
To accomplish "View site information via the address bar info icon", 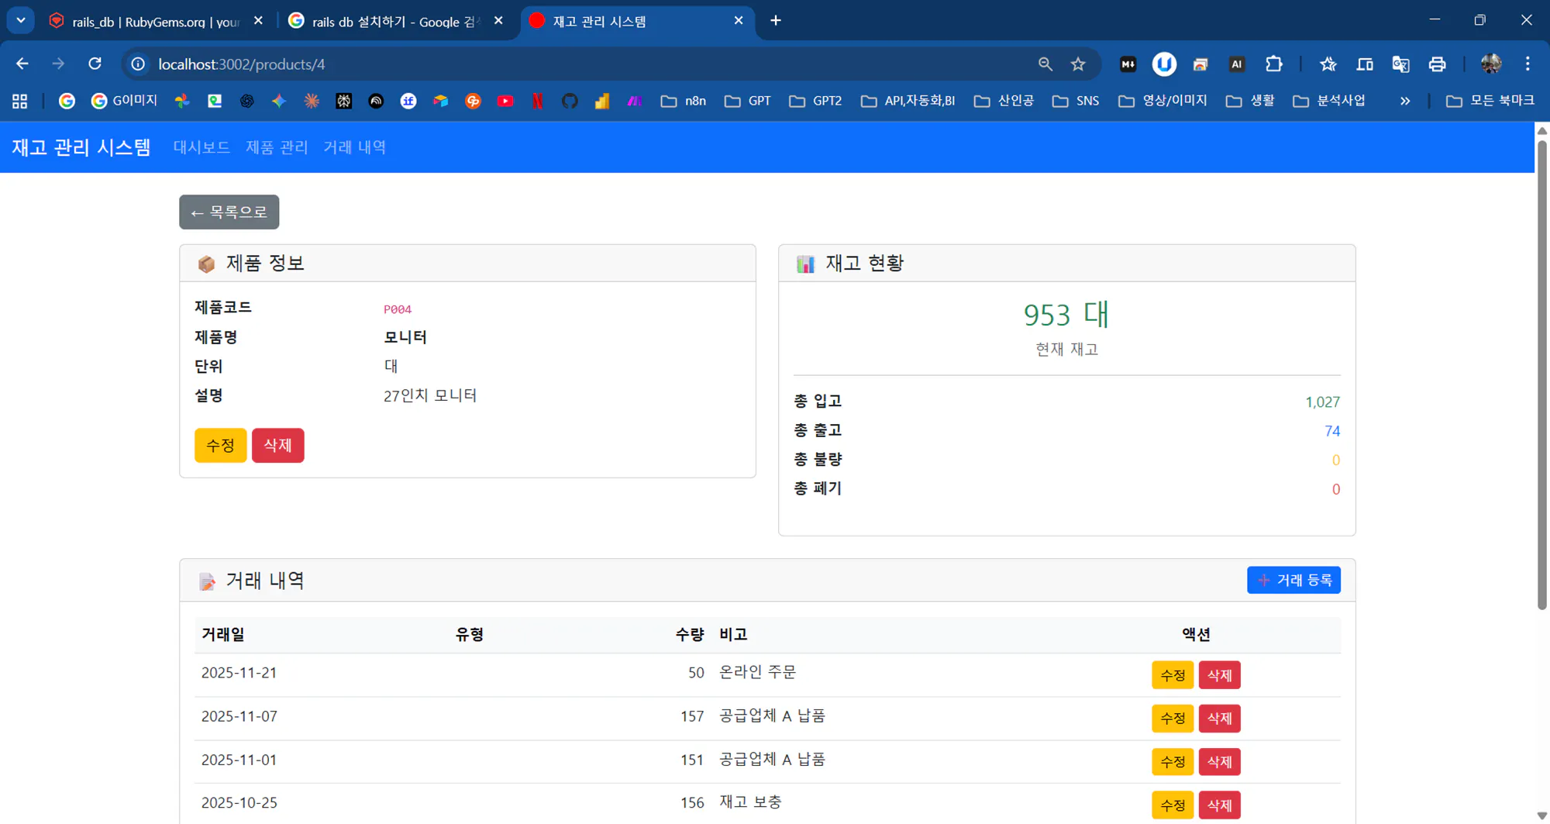I will tap(137, 64).
